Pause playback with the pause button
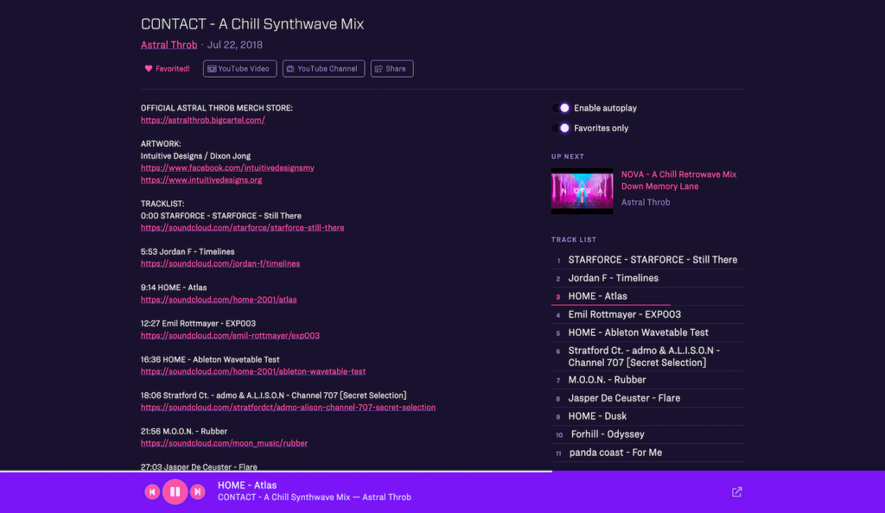 [175, 491]
